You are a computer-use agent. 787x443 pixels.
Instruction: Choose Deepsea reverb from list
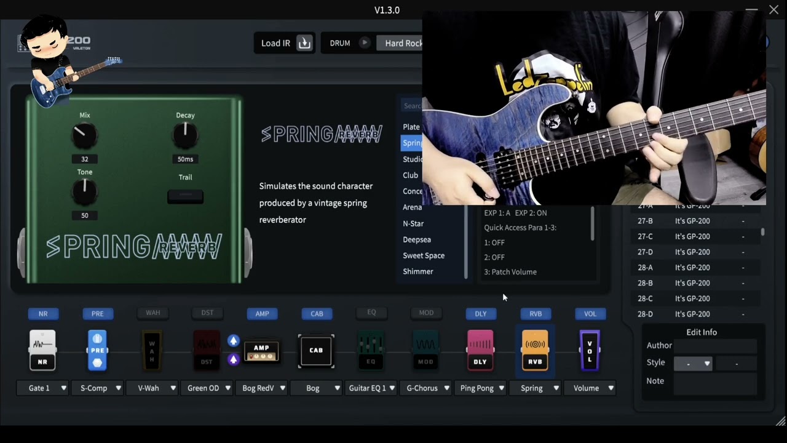tap(417, 239)
